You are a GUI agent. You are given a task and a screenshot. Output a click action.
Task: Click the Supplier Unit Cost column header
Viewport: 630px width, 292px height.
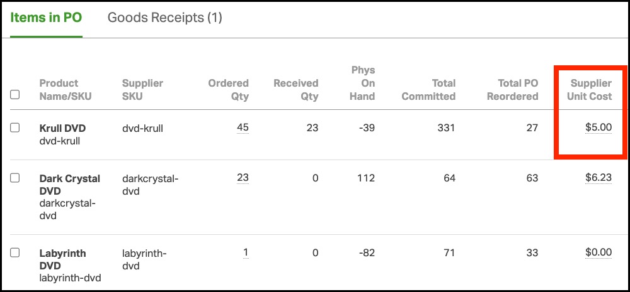(590, 90)
